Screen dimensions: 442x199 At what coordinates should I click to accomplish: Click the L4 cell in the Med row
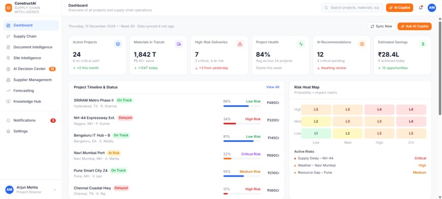(x=411, y=122)
